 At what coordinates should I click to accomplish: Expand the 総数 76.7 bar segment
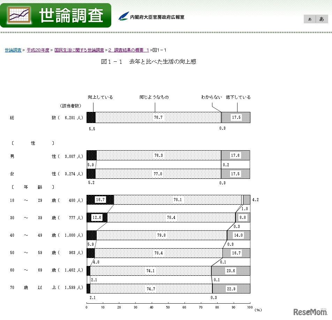coord(159,117)
